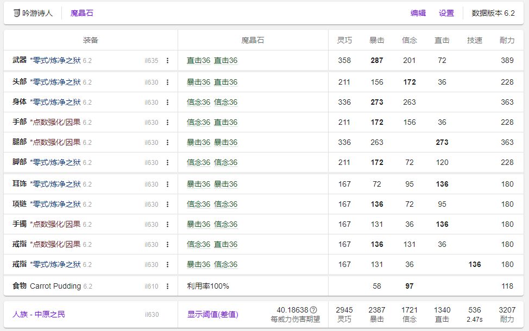Image resolution: width=529 pixels, height=331 pixels.
Task: Open the 魔晶石 tab in header
Action: pyautogui.click(x=82, y=13)
